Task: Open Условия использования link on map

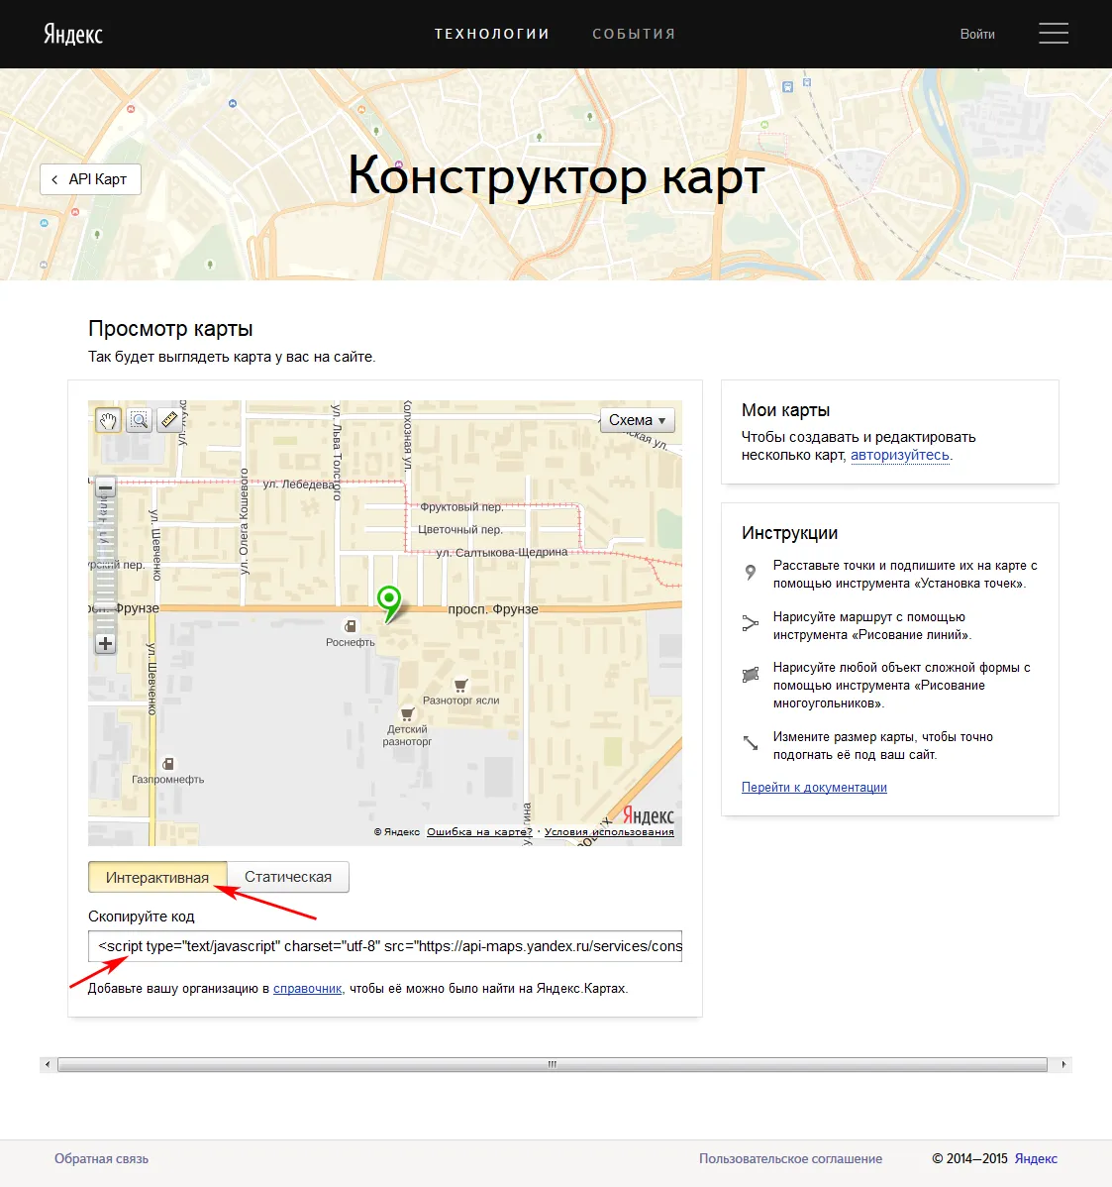Action: 609,832
